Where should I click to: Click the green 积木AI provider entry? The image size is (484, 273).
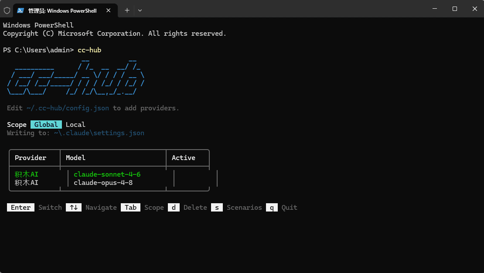27,174
